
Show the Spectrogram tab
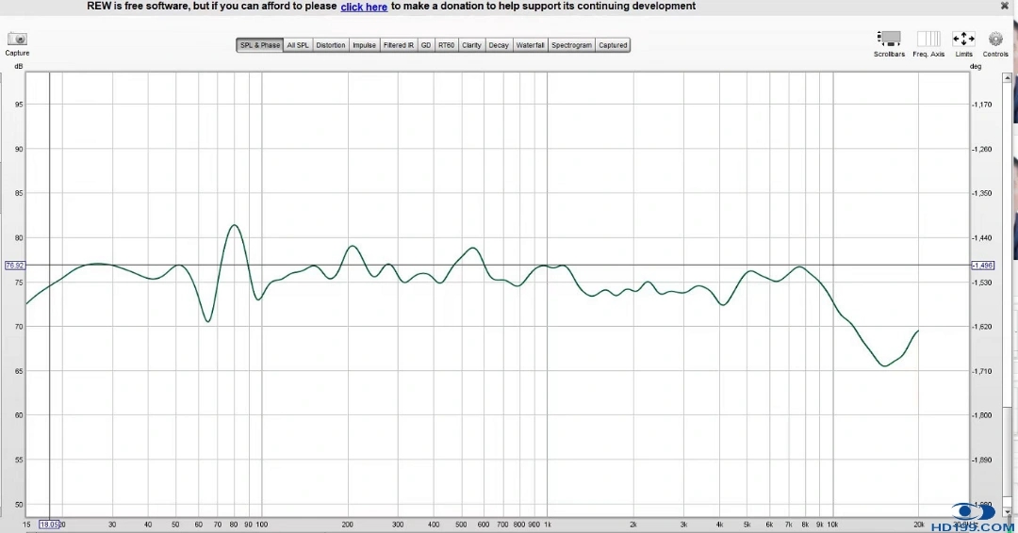coord(572,45)
